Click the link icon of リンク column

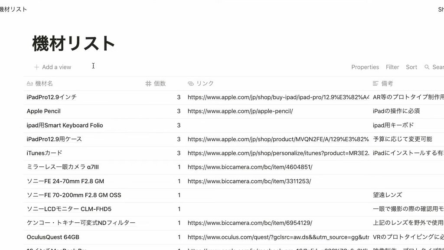point(191,84)
